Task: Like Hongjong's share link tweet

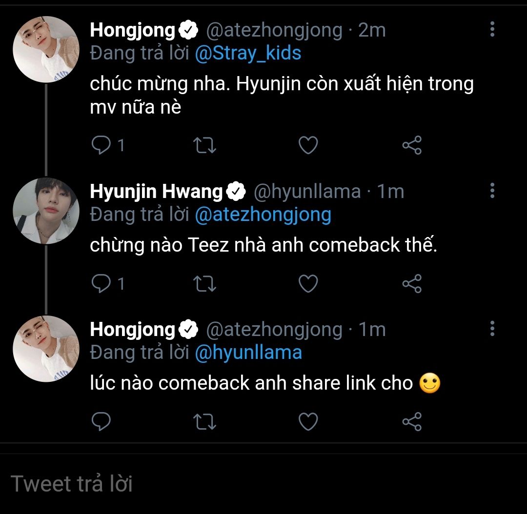Action: click(x=308, y=422)
